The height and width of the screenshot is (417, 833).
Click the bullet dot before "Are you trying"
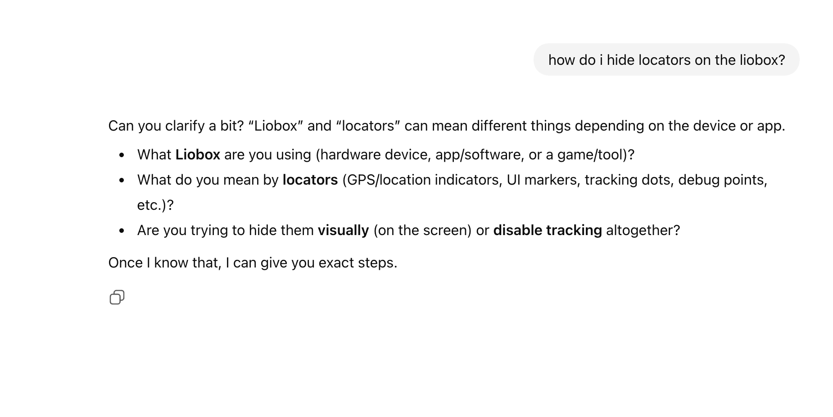(122, 231)
